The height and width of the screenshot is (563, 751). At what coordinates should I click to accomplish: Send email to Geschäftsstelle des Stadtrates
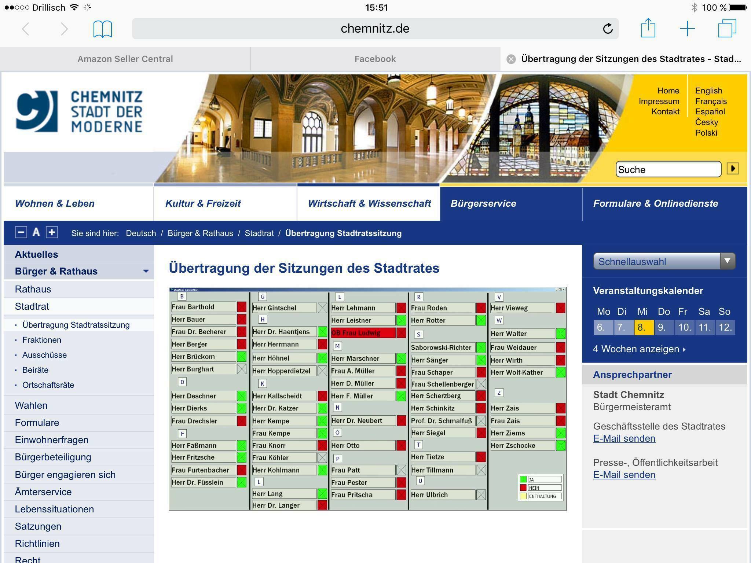click(624, 438)
